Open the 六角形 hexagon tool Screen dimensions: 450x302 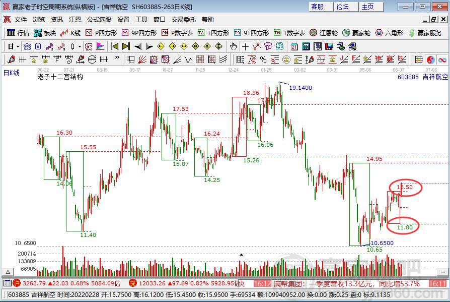pos(389,33)
